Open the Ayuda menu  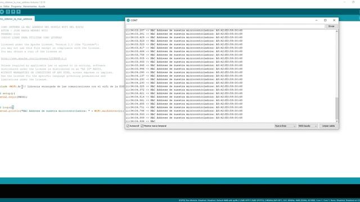[42, 6]
